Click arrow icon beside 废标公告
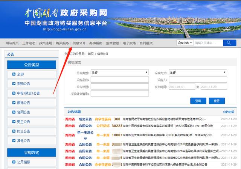The image size is (241, 169). pyautogui.click(x=14, y=103)
